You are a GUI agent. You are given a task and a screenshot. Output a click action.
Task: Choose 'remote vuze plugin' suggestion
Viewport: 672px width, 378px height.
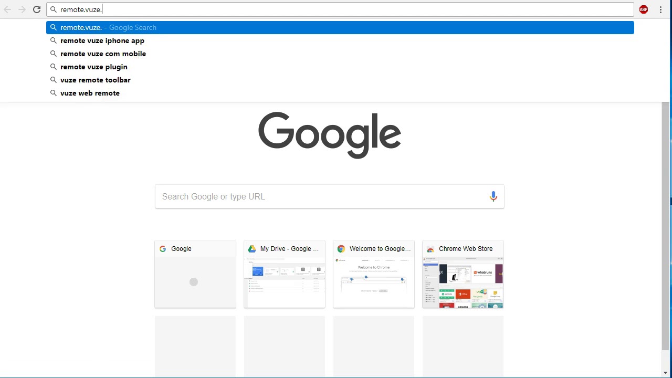[340, 67]
